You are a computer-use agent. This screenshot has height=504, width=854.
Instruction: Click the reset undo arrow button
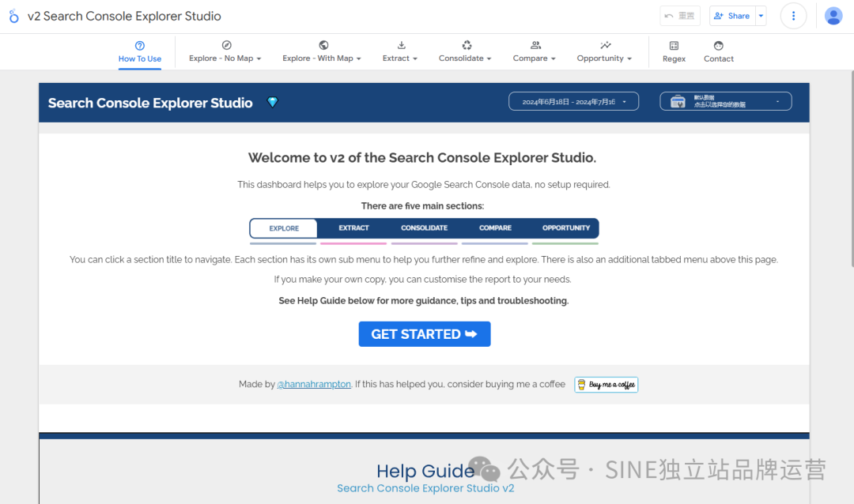pos(680,16)
